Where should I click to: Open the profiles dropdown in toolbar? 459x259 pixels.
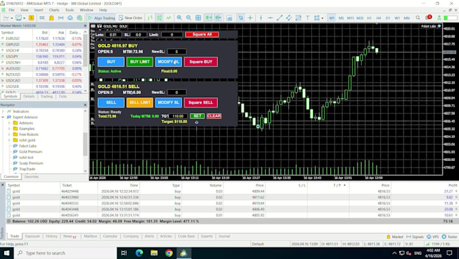coord(24,18)
